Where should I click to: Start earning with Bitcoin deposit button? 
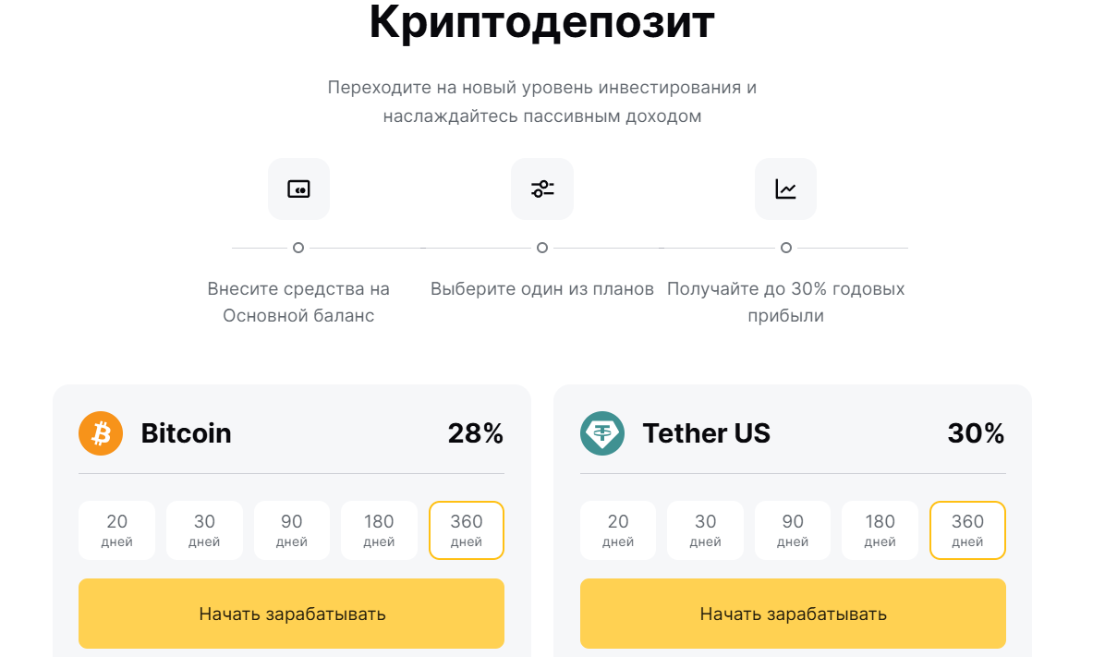pos(291,614)
